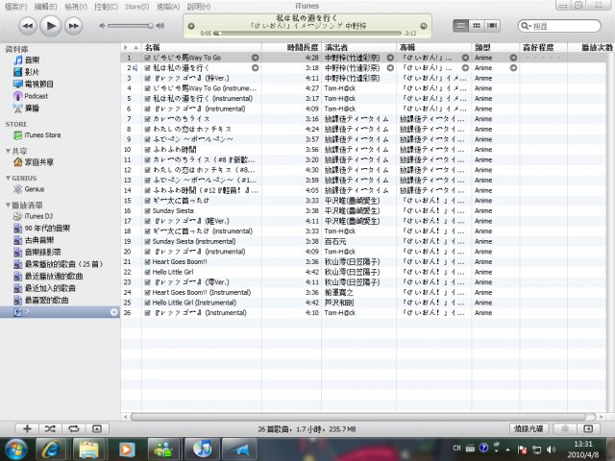Screen dimensions: 615x461
Task: Open 最常播放的歌曲 (25 首) playlist
Action: click(x=59, y=264)
